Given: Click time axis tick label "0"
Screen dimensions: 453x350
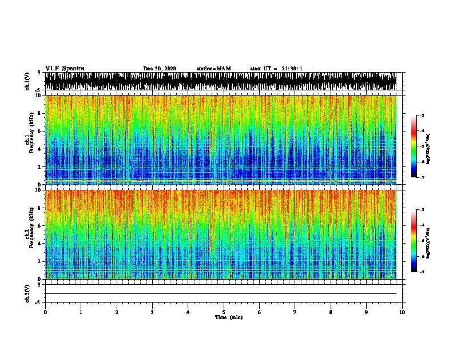Looking at the screenshot, I should coord(45,312).
